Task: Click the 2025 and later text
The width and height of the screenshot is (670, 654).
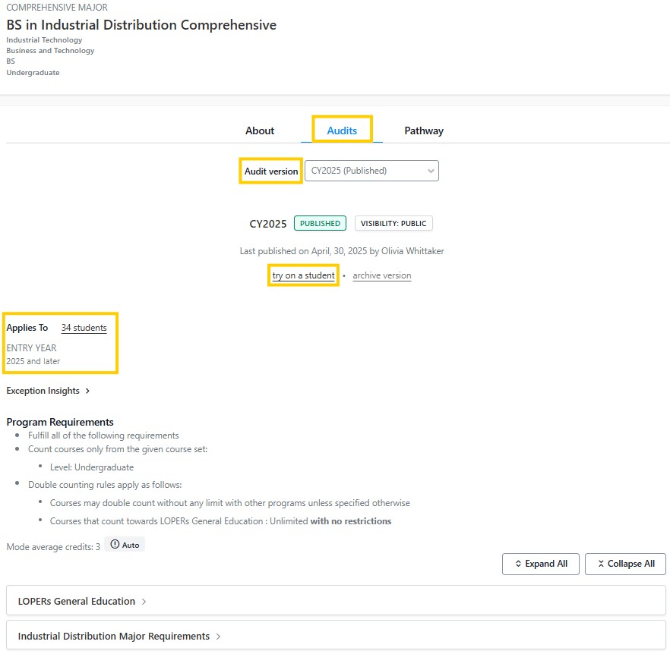Action: click(33, 361)
